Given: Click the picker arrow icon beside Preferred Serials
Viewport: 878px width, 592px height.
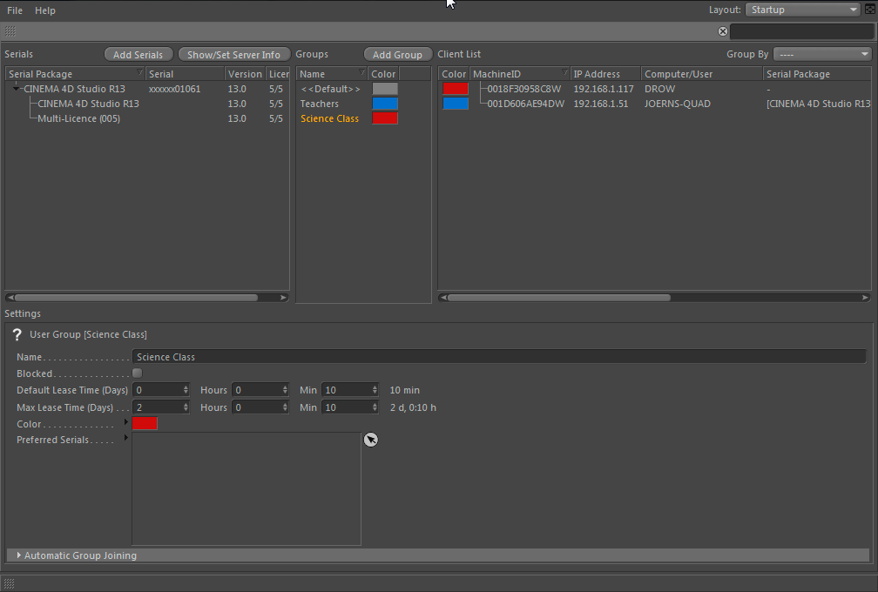Looking at the screenshot, I should click(371, 440).
